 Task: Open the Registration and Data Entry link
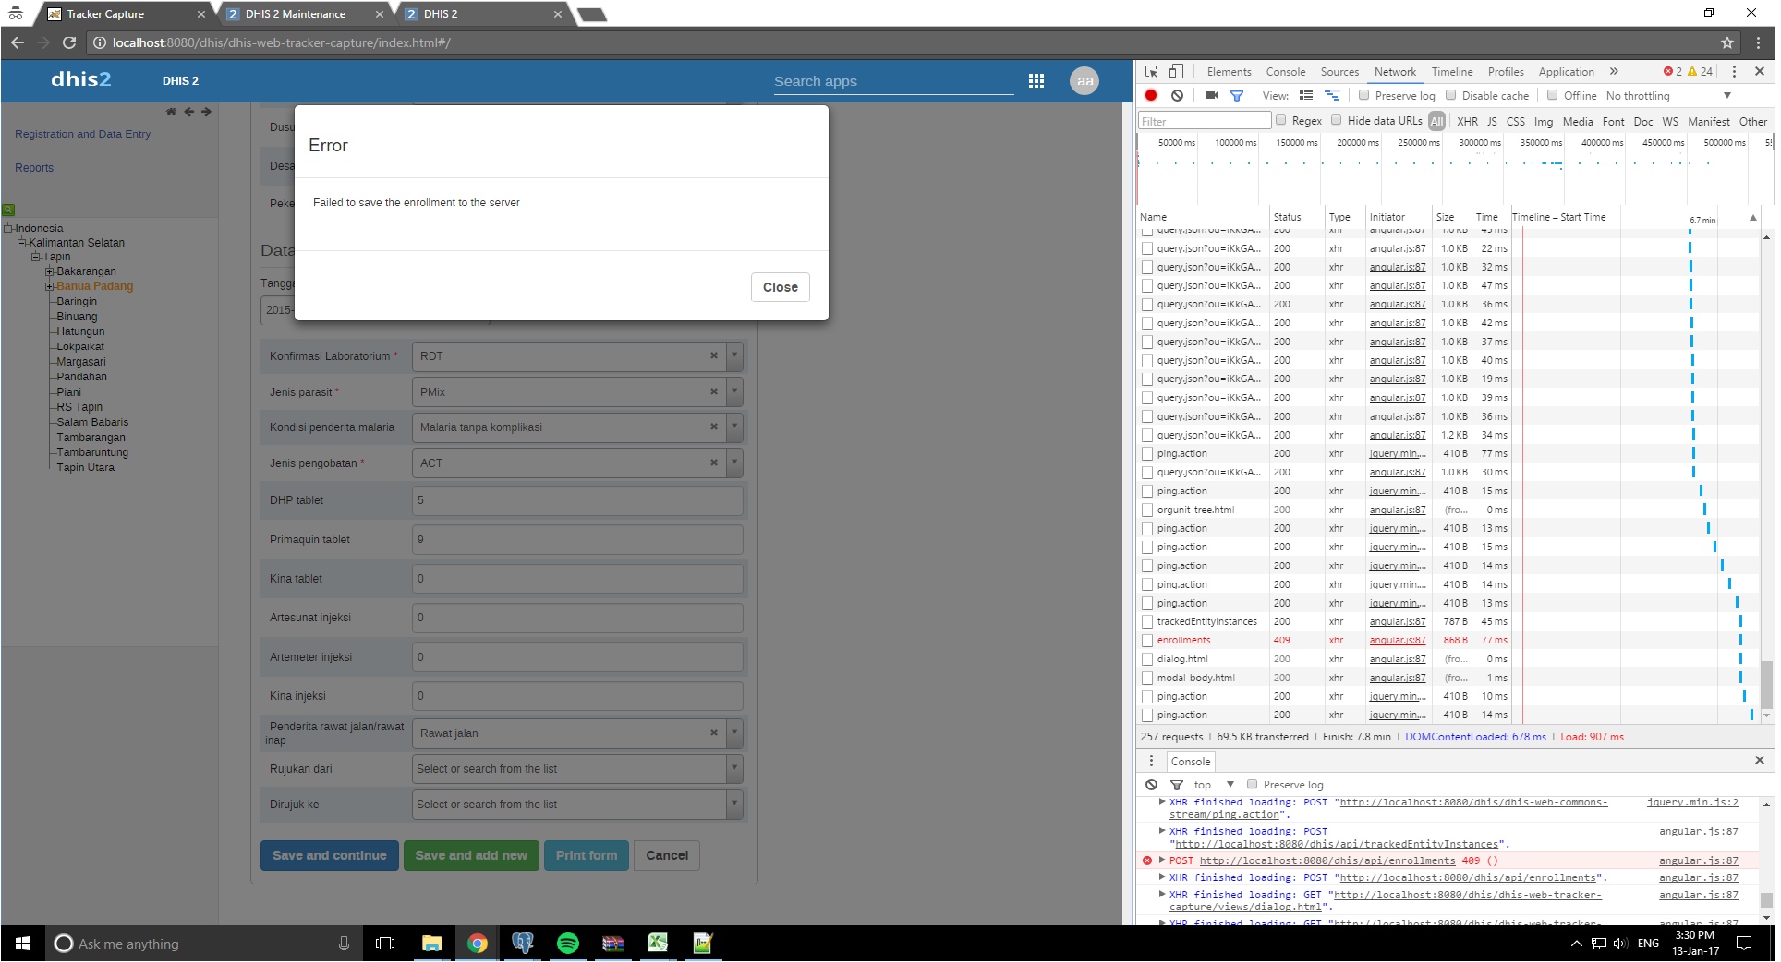tap(82, 134)
